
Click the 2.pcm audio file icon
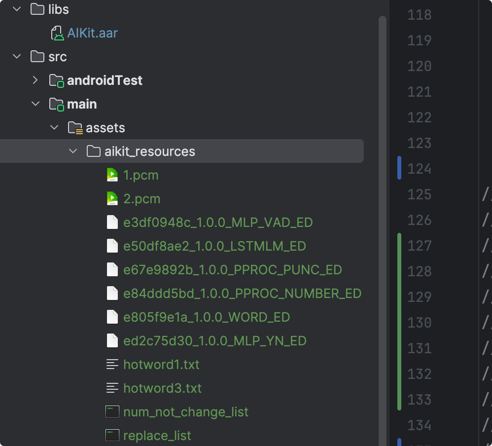(x=112, y=198)
